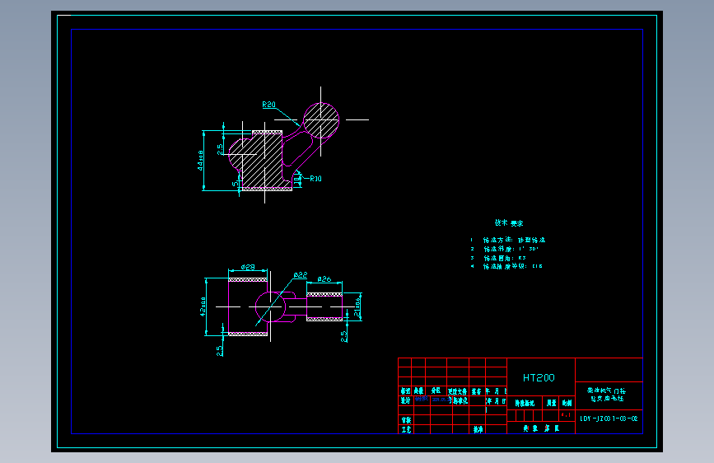This screenshot has width=714, height=463.
Task: Pick the 44 vertical height dimension
Action: pos(200,161)
